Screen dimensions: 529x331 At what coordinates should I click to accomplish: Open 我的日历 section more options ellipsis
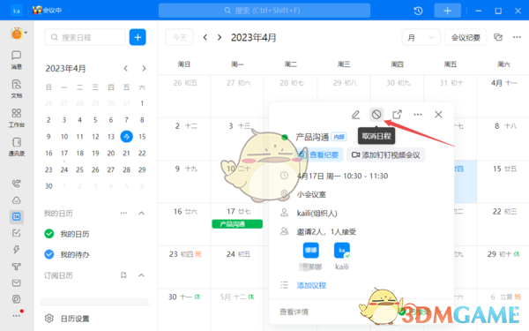tap(123, 213)
